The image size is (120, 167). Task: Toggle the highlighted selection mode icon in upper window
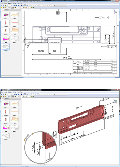point(25,5)
